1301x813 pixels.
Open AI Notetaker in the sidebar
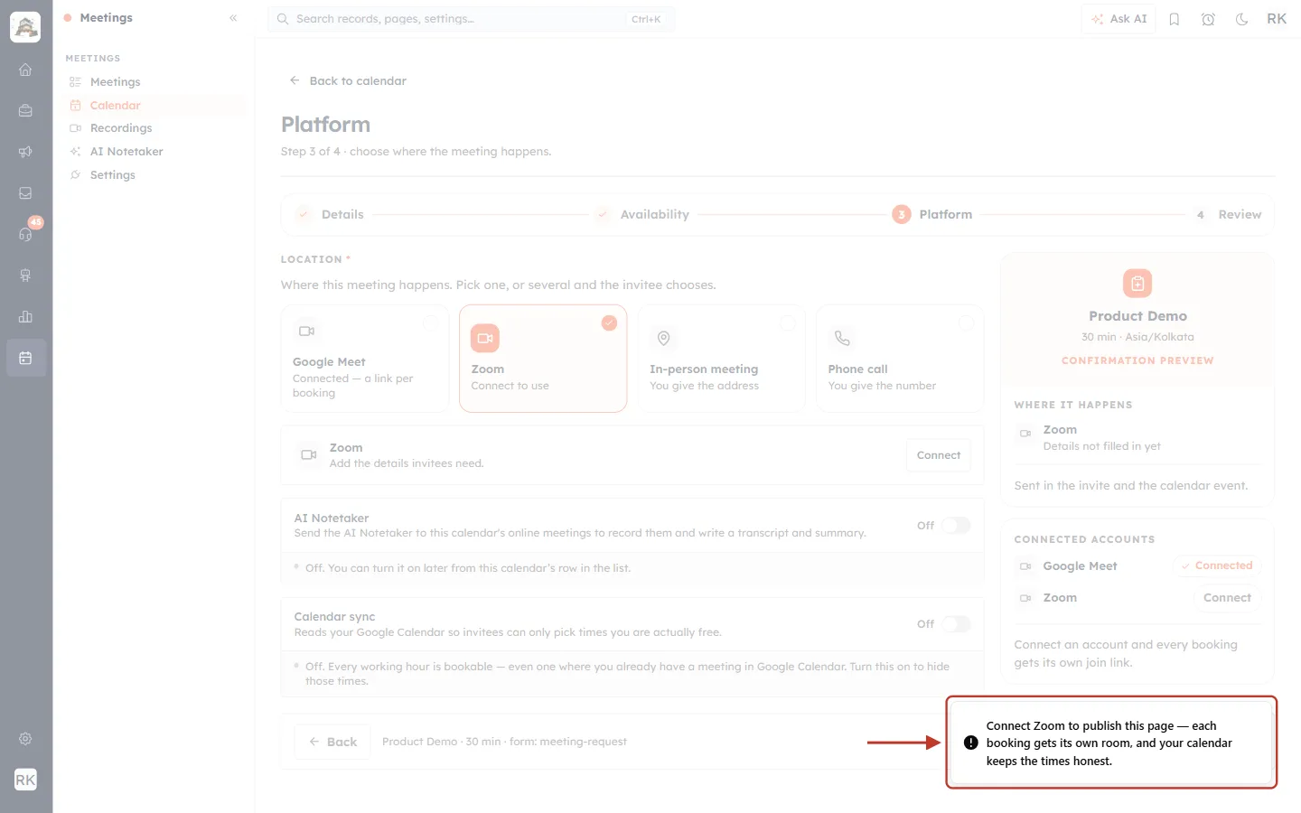click(x=154, y=152)
